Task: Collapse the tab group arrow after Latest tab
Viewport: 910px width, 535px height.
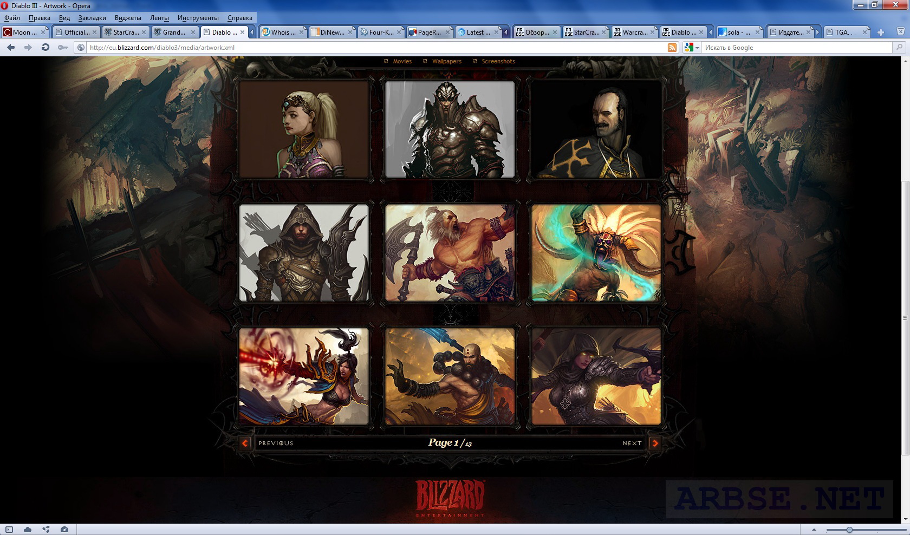Action: point(505,32)
